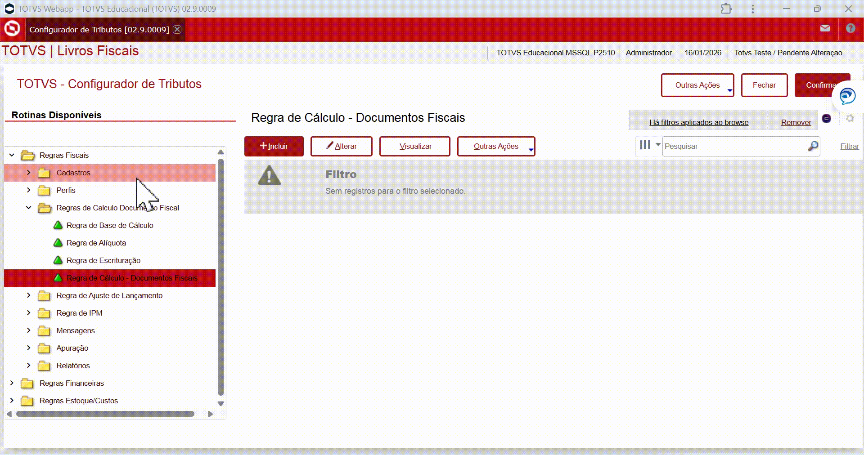Expand the Mensagens folder
864x455 pixels.
click(28, 330)
